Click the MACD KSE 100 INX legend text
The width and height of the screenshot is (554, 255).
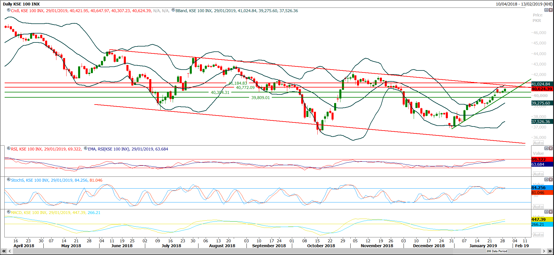point(56,213)
